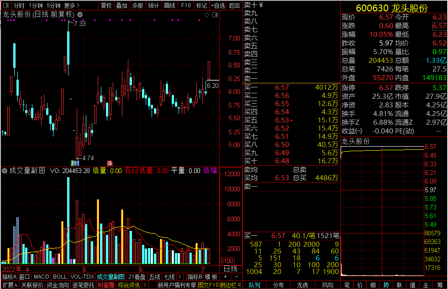Viewport: 448px width, 290px height.
Task: Open 新用户福利专享 promotion link
Action: tap(177, 285)
